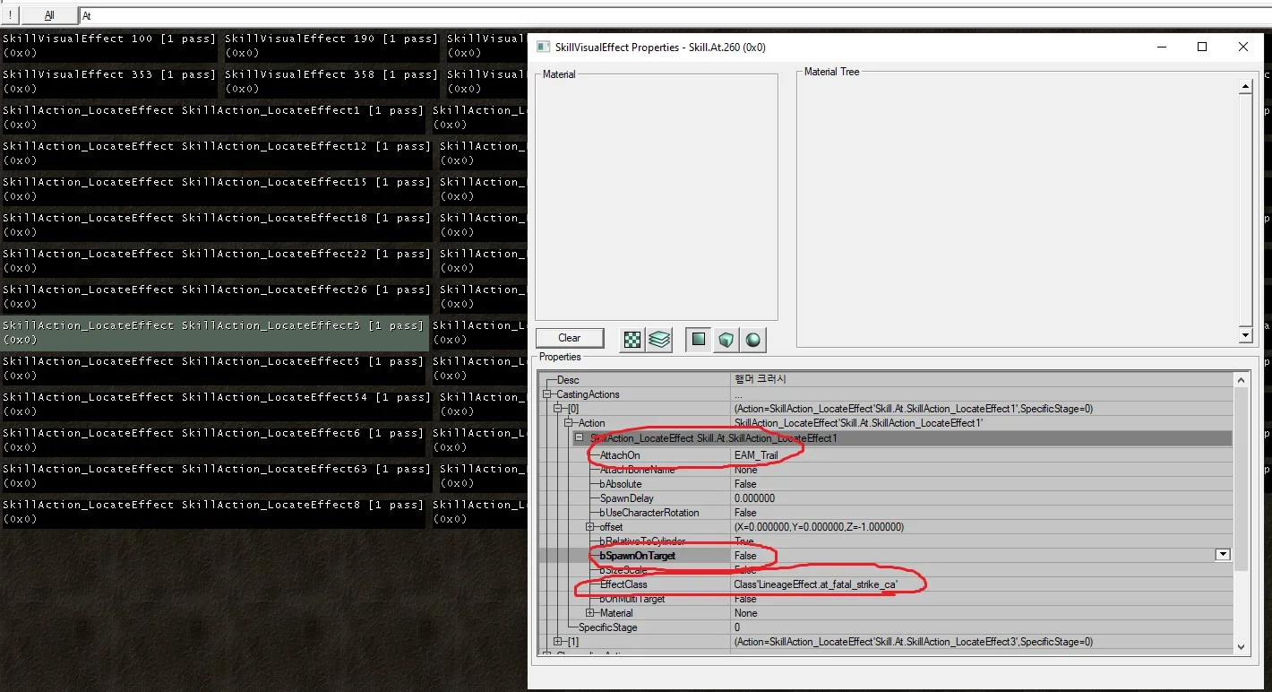Select SkillAction_LocateEffect15 browser entry
1272x692 pixels.
[x=217, y=189]
